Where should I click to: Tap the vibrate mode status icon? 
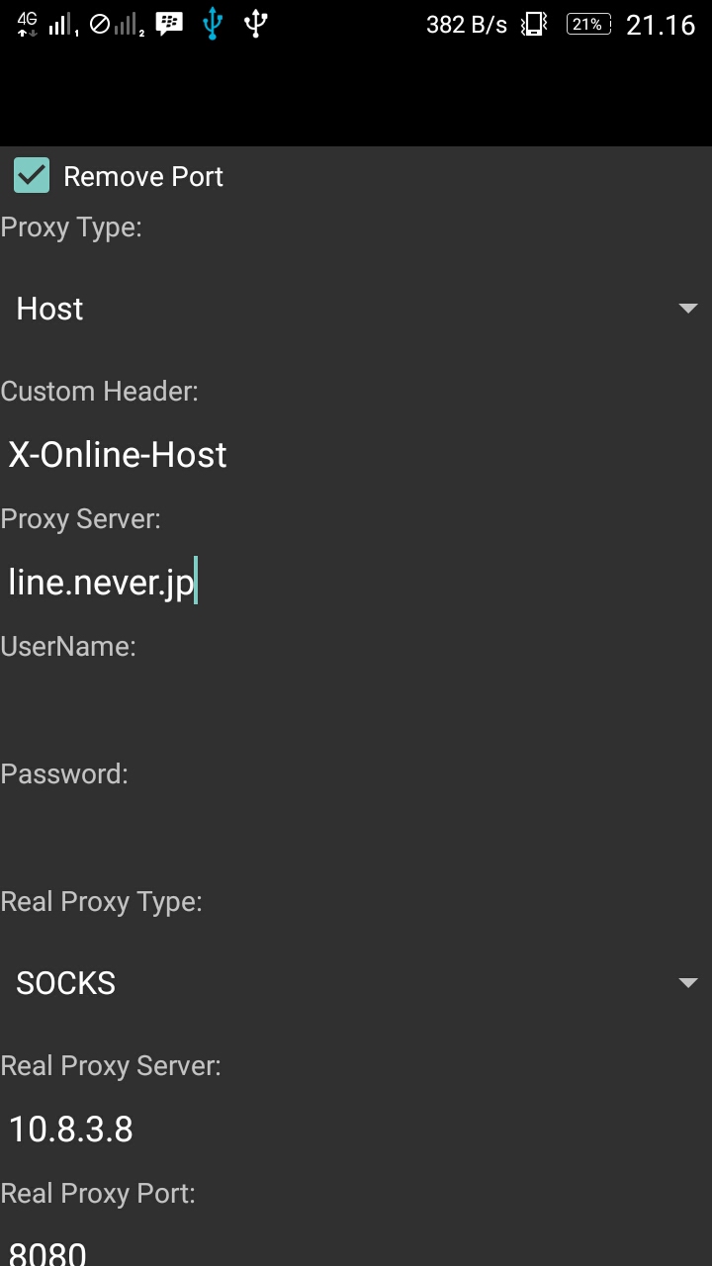click(535, 24)
